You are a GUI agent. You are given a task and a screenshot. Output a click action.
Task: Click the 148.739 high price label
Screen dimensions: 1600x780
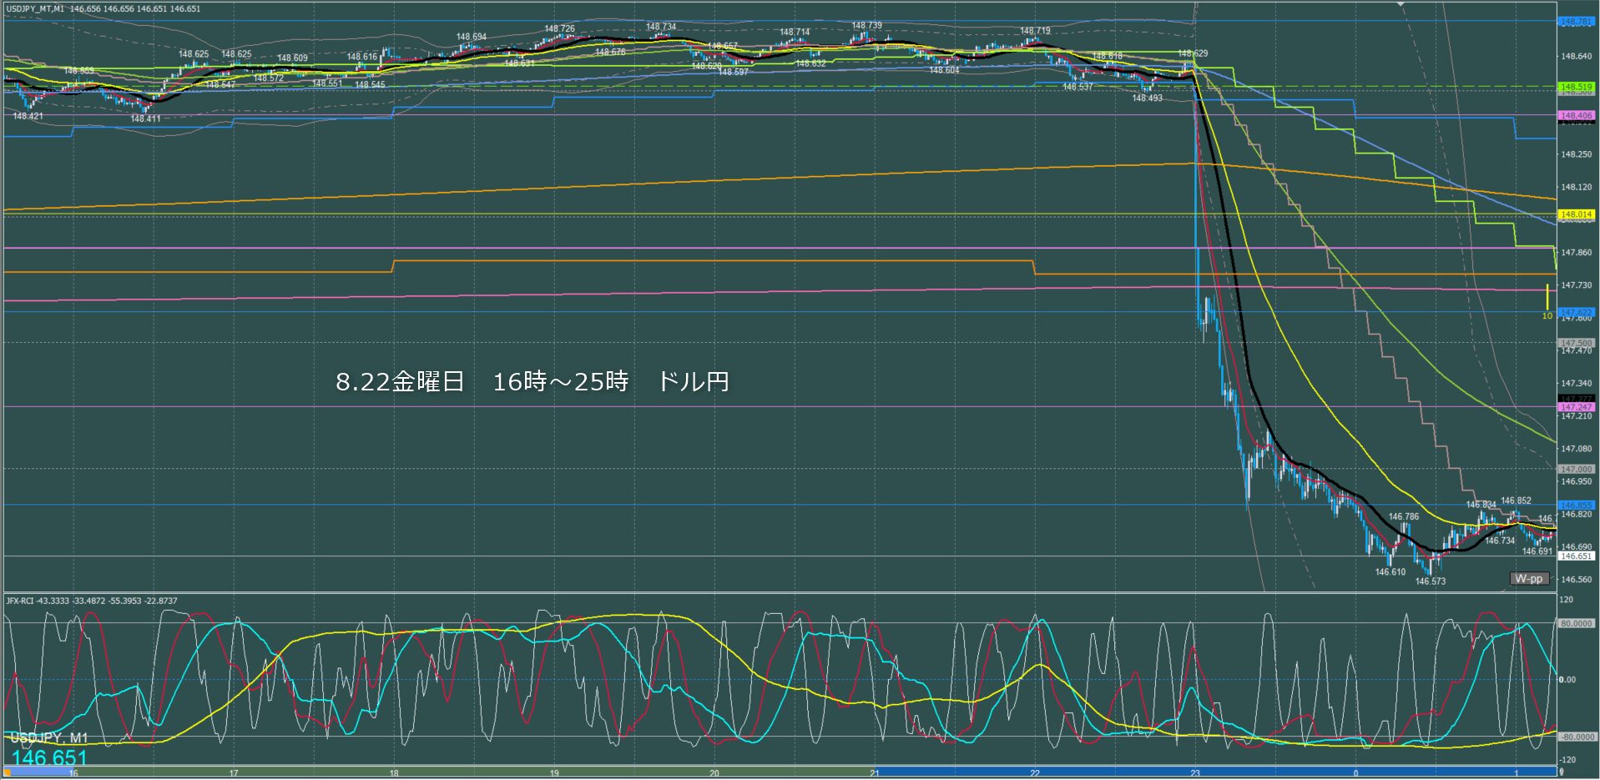point(866,26)
